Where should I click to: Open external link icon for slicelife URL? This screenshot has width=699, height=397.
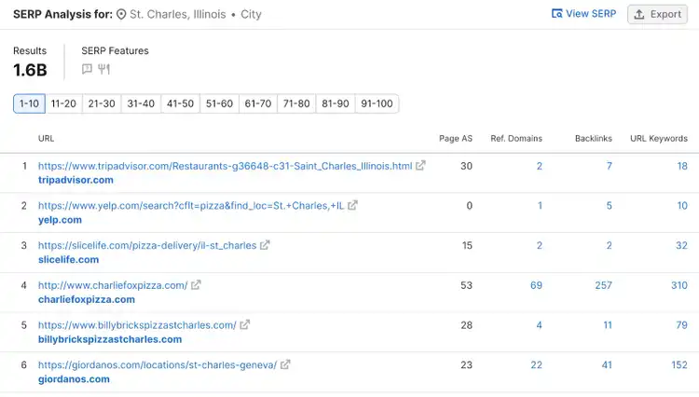[265, 245]
